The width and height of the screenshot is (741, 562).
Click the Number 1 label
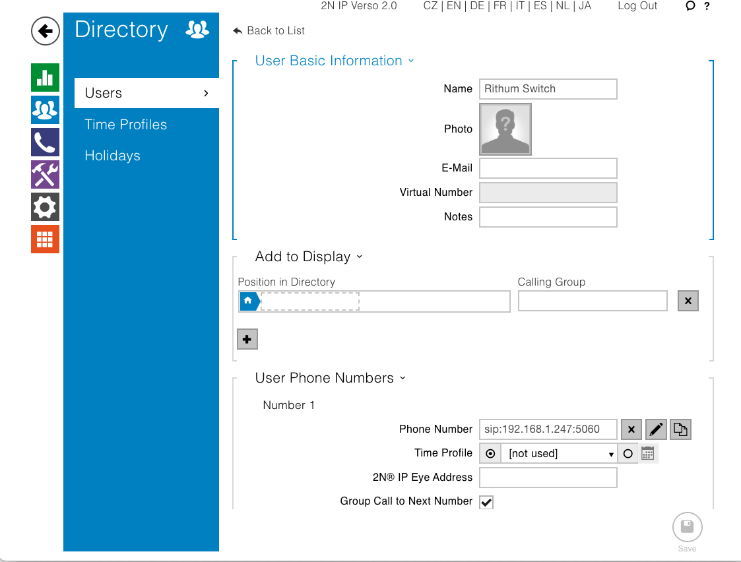(x=289, y=405)
